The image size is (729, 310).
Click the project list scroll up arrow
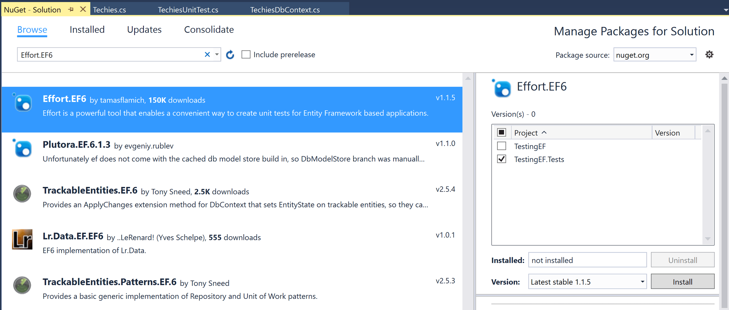pos(708,131)
